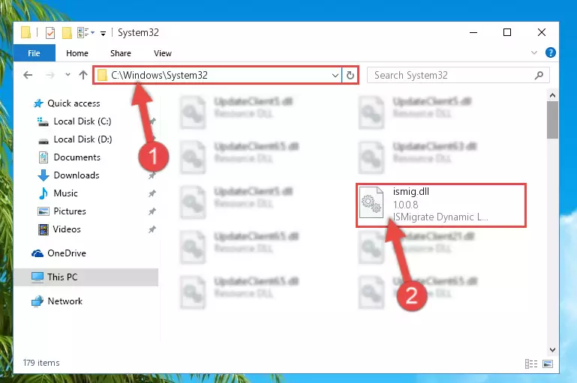Viewport: 577px width, 383px height.
Task: Switch to the Share ribbon tab
Action: 121,53
